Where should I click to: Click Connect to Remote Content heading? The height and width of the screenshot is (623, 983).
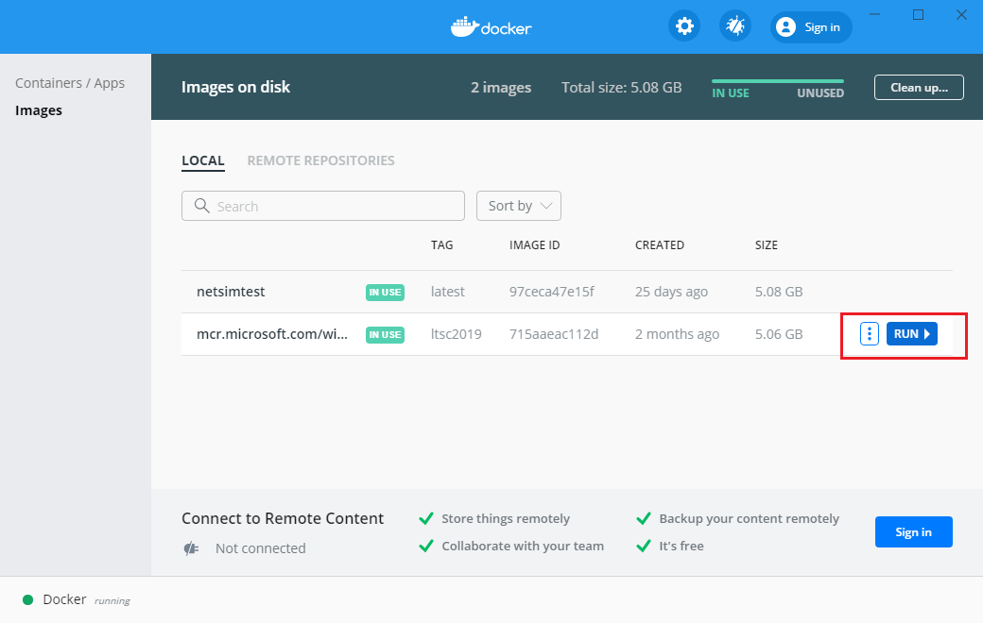283,518
